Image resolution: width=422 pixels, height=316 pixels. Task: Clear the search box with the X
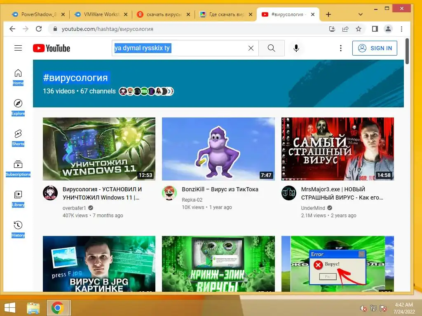tap(251, 48)
